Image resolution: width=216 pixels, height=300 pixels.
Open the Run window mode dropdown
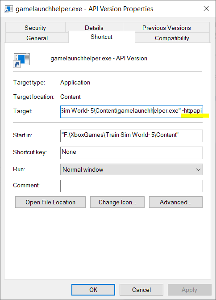[132, 169]
